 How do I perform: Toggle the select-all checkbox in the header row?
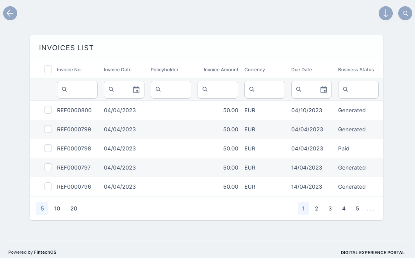tap(48, 69)
